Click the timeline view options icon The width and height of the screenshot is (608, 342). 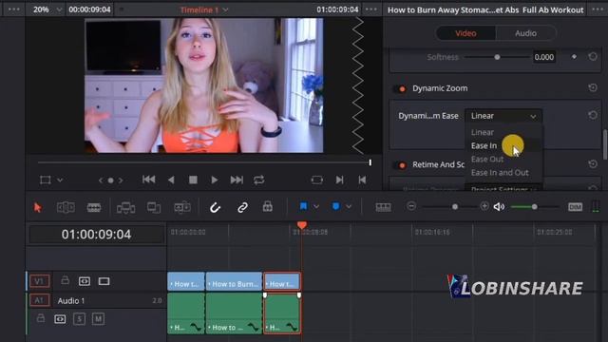pyautogui.click(x=383, y=207)
